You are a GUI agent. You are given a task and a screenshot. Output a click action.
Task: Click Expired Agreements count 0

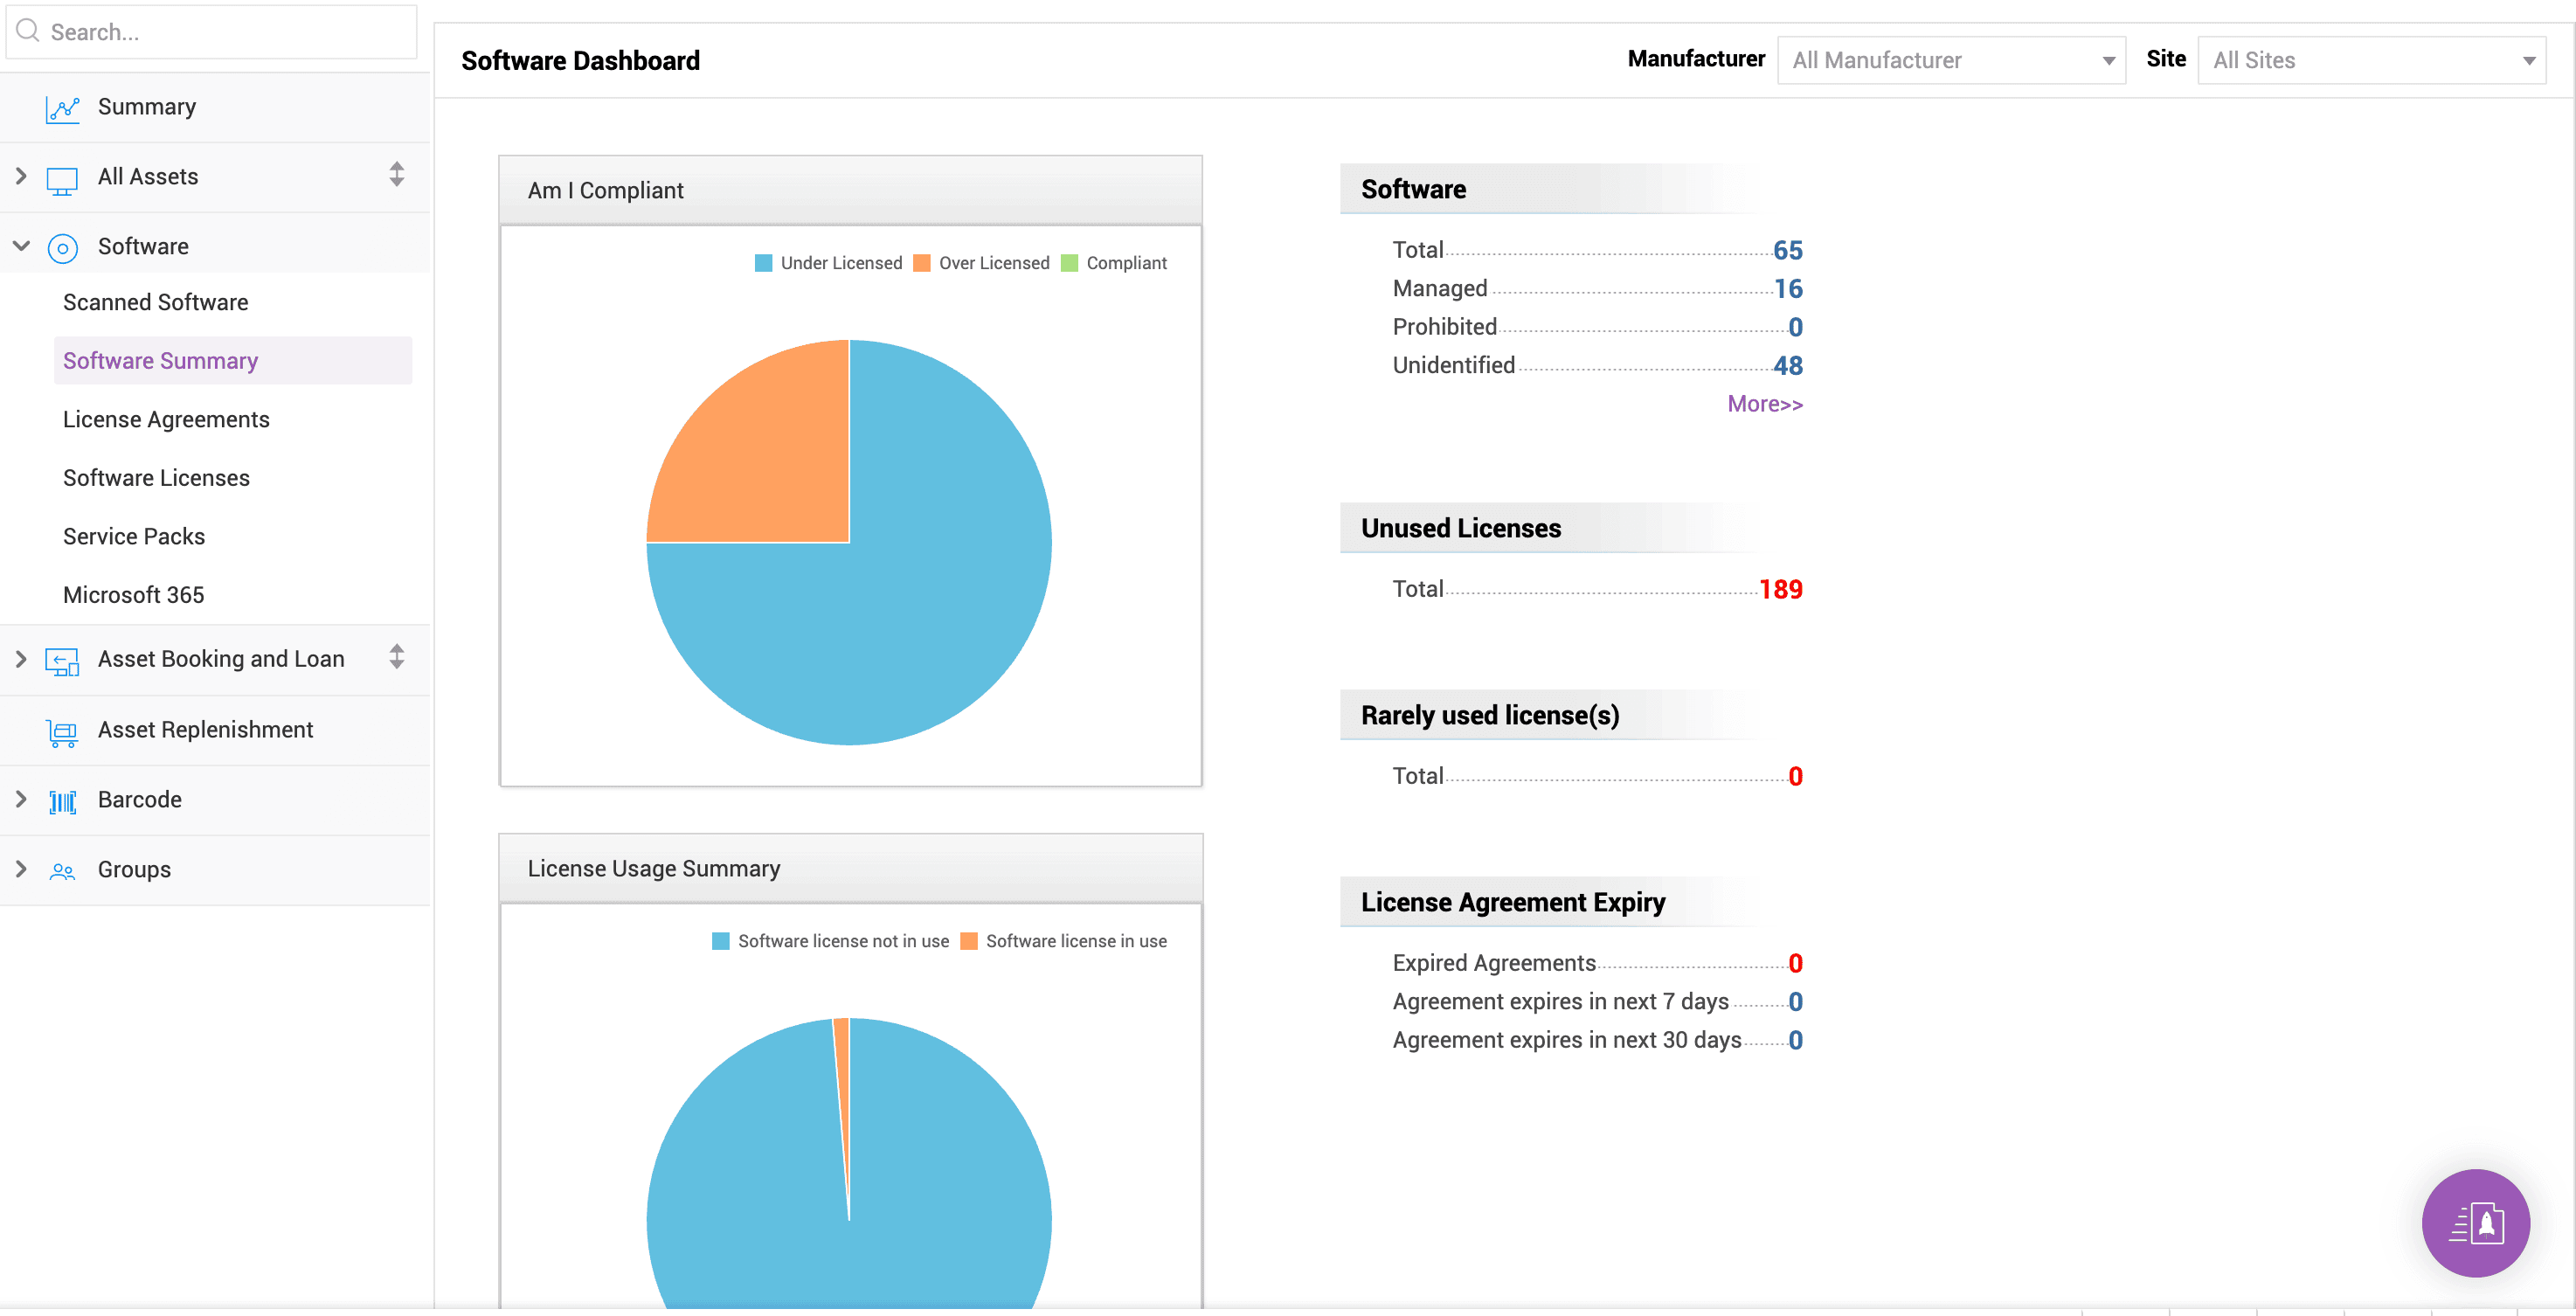tap(1795, 963)
